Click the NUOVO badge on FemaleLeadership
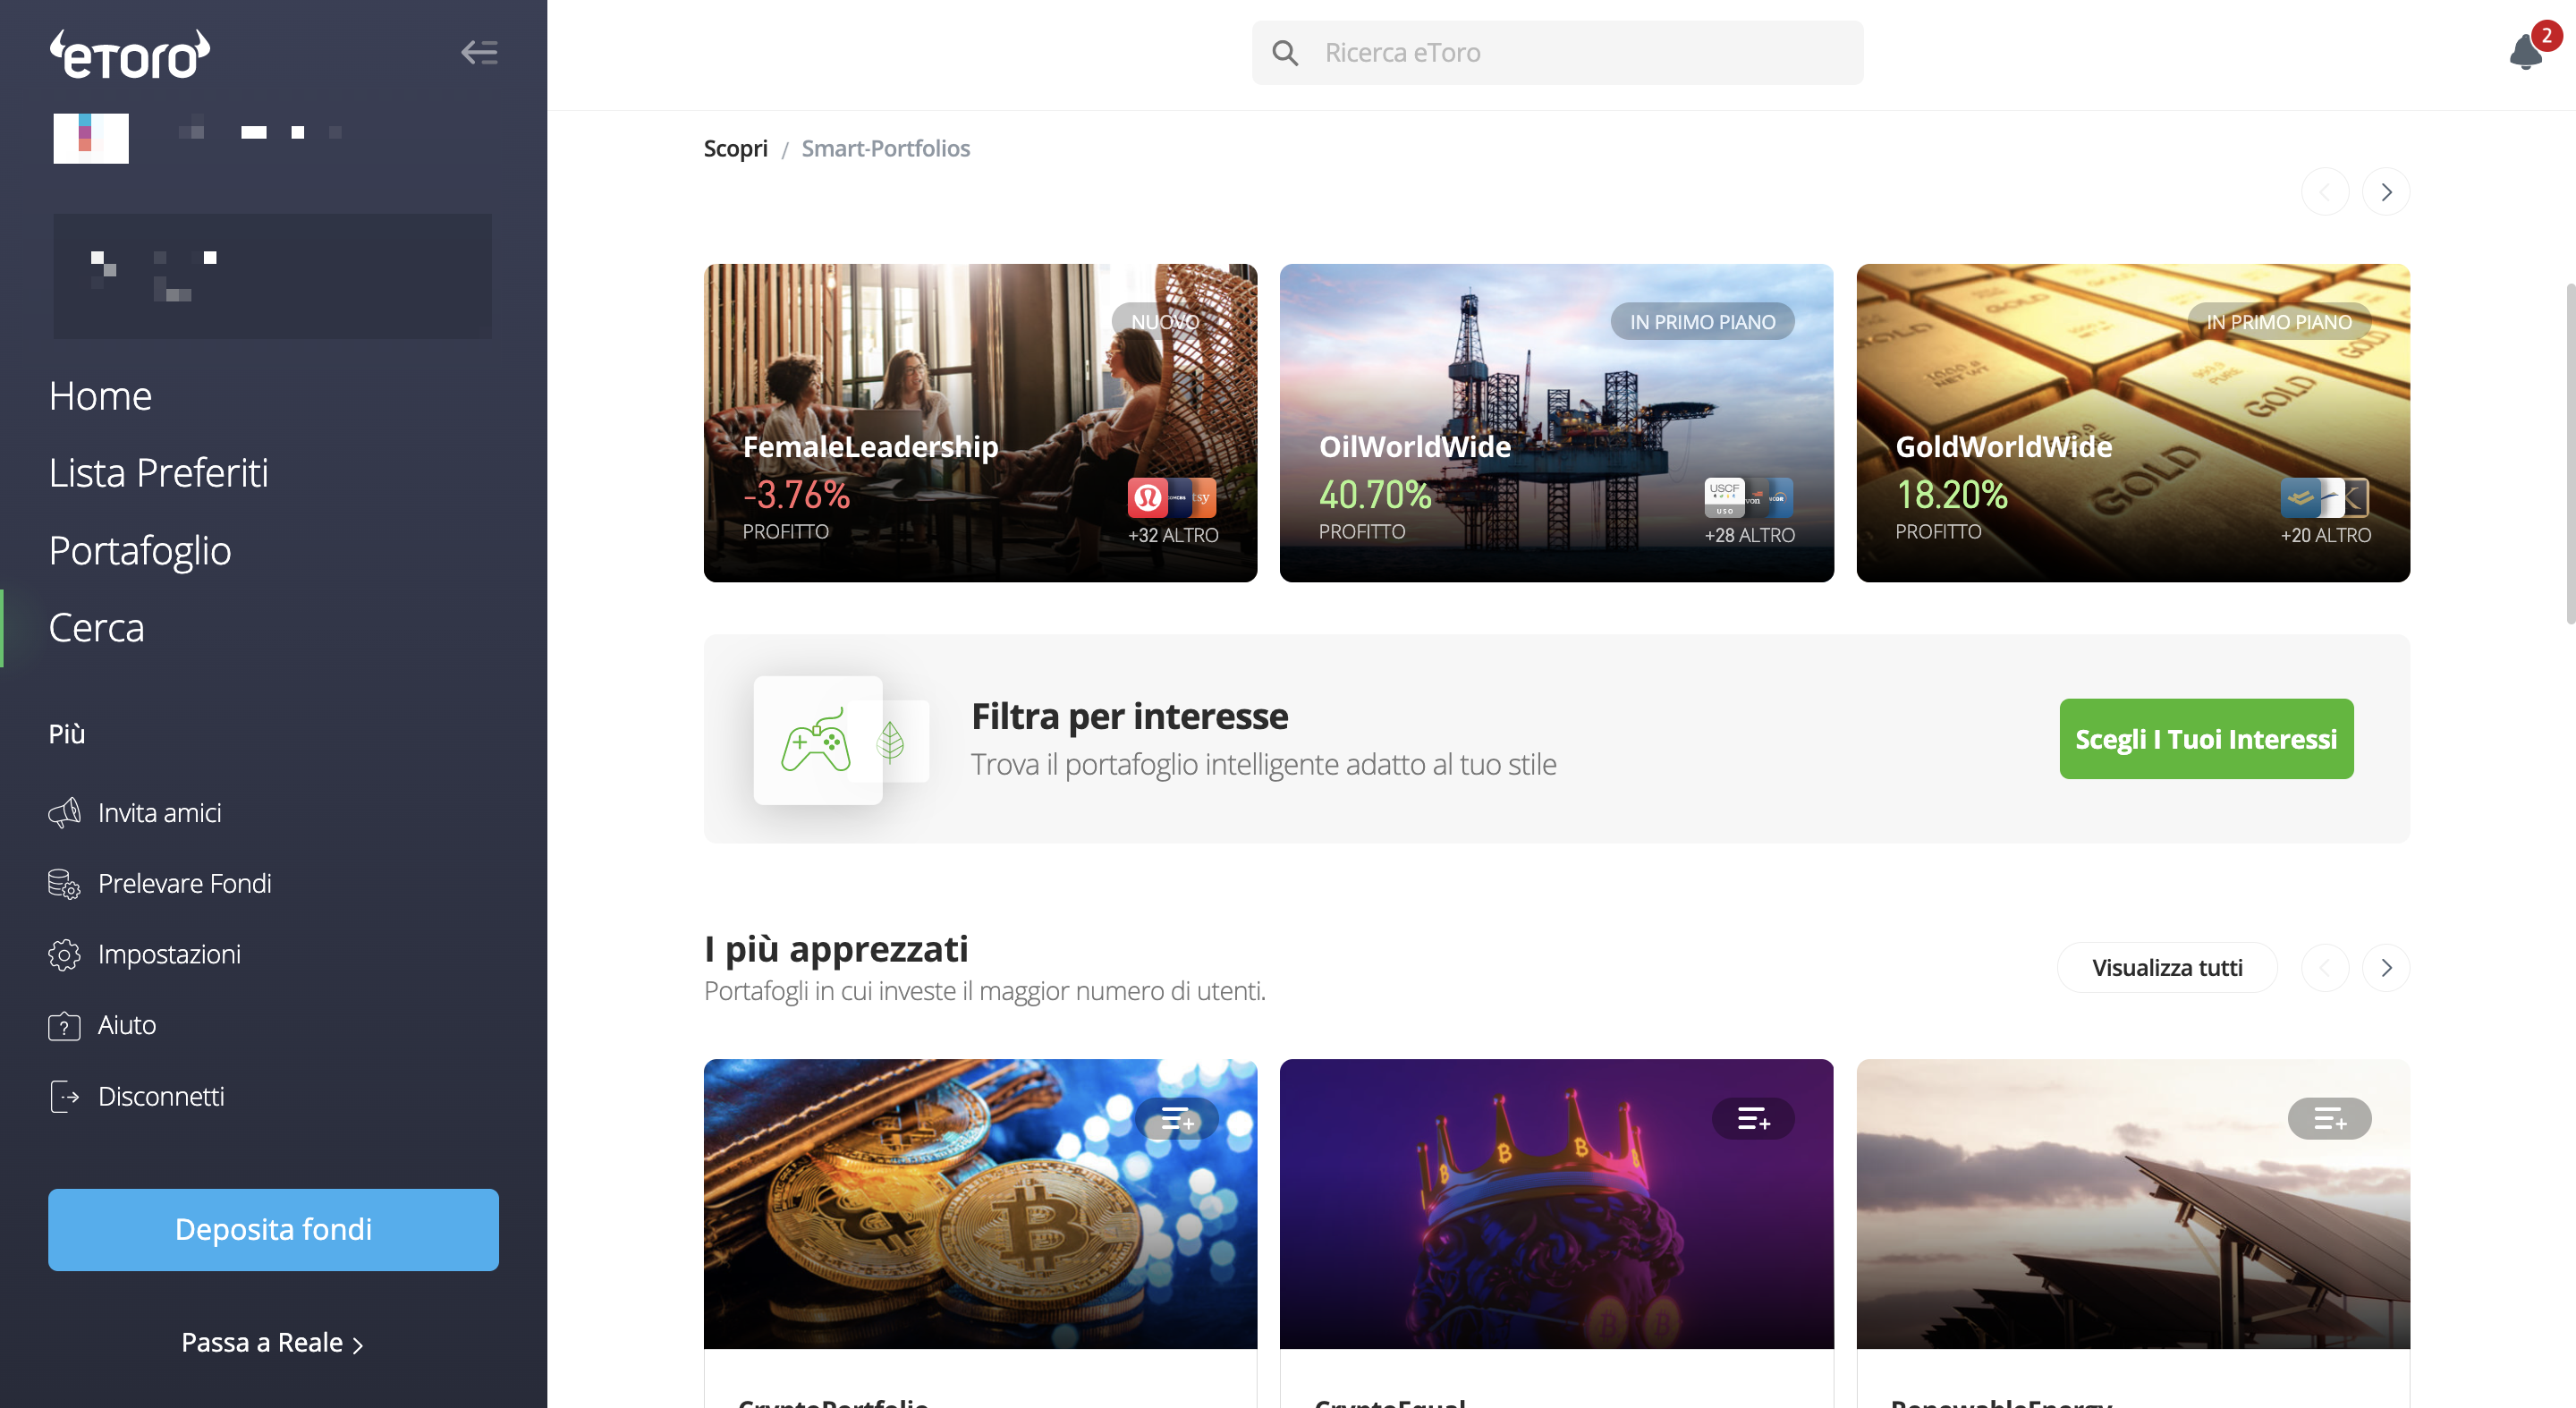Viewport: 2576px width, 1408px height. 1165,322
